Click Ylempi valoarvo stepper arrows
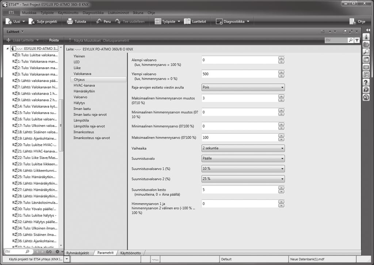 281,74
